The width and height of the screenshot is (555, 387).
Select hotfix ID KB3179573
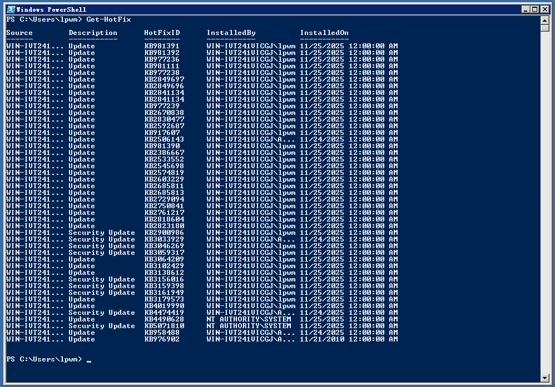(x=164, y=299)
